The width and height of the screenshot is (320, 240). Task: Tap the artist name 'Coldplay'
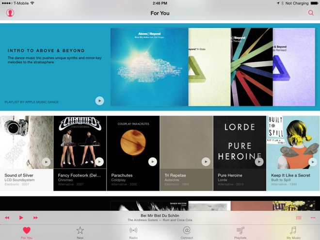pos(118,180)
